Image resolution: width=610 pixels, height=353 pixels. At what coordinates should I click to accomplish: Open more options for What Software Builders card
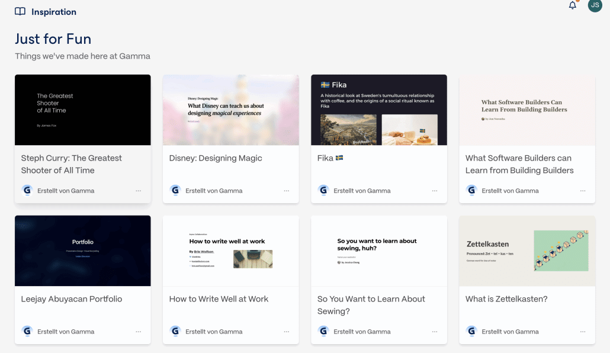pos(583,191)
